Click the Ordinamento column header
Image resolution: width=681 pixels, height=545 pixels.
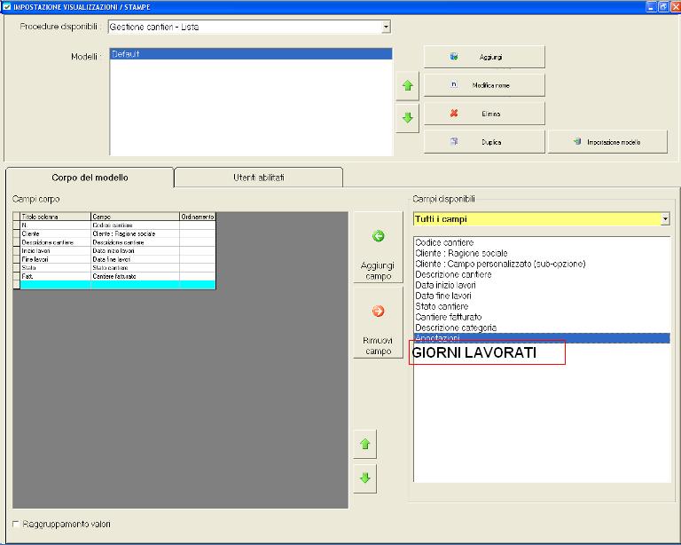pyautogui.click(x=198, y=217)
